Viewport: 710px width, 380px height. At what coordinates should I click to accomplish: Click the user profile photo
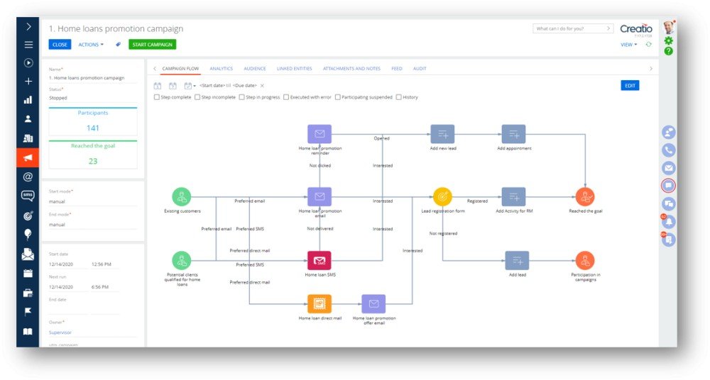[669, 27]
